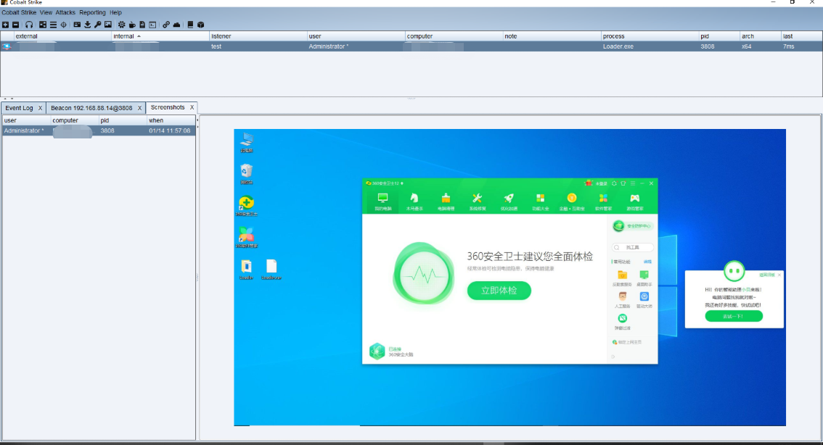Viewport: 823px width, 445px height.
Task: Open Manage Web Server cloud icon
Action: click(x=177, y=25)
